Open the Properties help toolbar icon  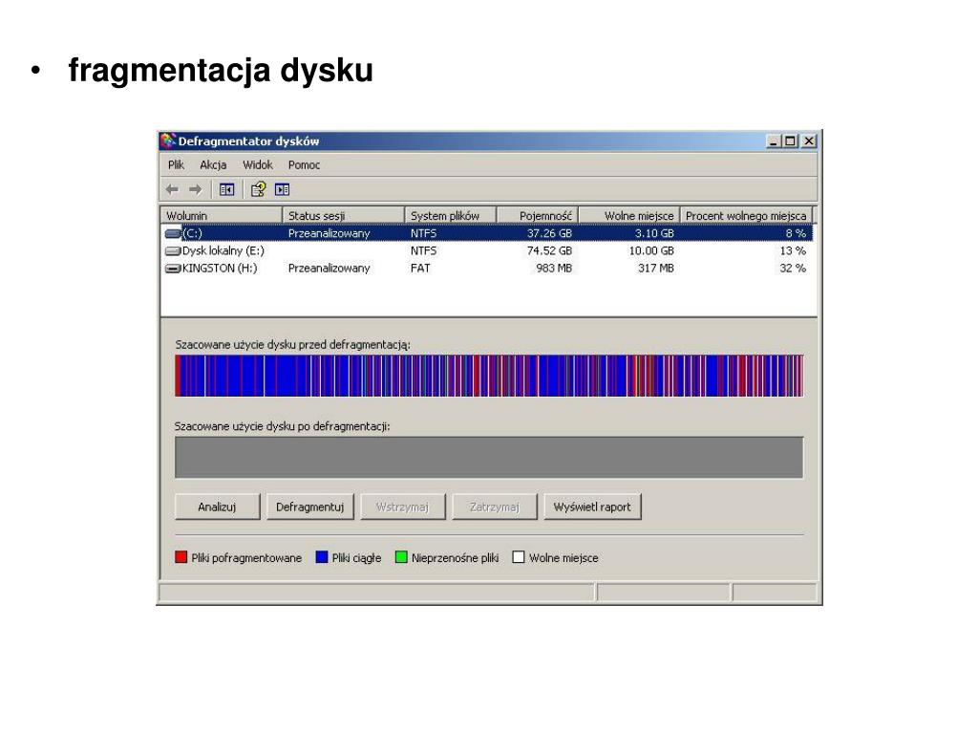pos(258,189)
